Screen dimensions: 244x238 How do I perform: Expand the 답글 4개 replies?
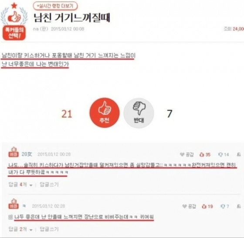click(x=20, y=185)
